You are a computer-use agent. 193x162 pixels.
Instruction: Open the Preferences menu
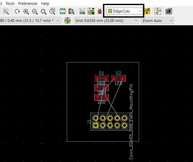click(x=28, y=4)
